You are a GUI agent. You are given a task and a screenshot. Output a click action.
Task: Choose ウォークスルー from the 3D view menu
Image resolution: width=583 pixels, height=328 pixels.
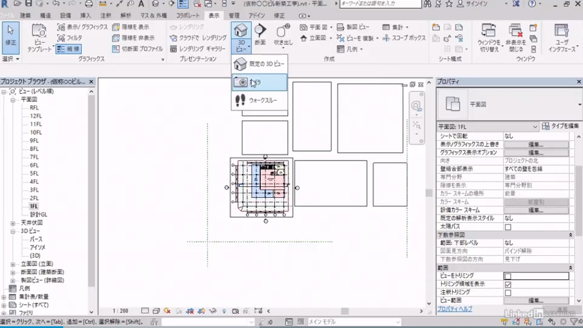point(258,101)
